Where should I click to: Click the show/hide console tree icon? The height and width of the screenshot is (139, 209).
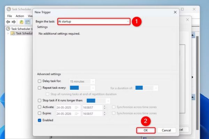(27, 22)
